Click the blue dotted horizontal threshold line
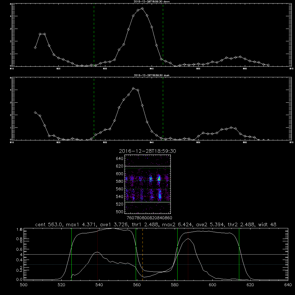 (x=156, y=265)
